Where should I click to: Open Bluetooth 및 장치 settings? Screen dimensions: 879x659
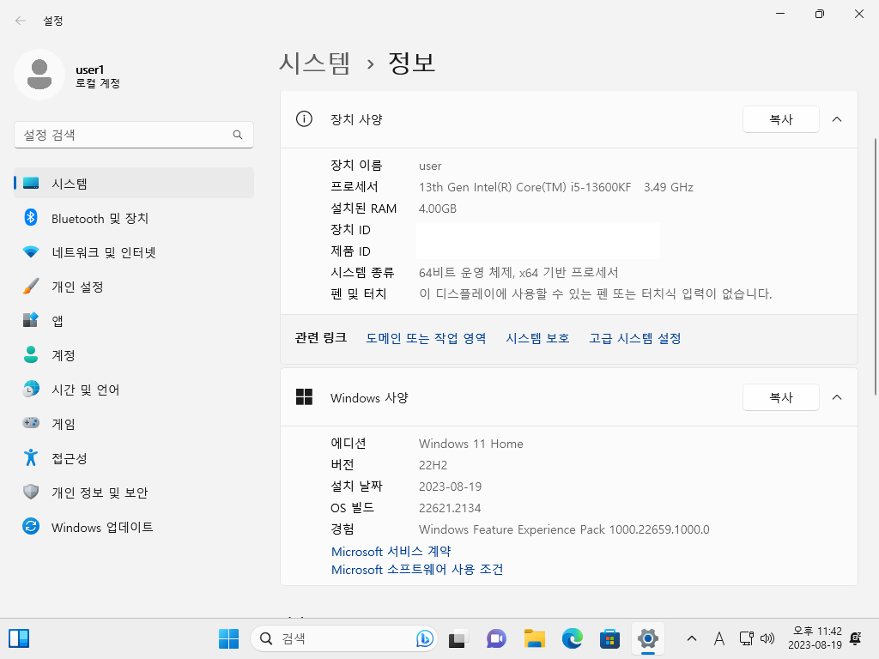(133, 218)
